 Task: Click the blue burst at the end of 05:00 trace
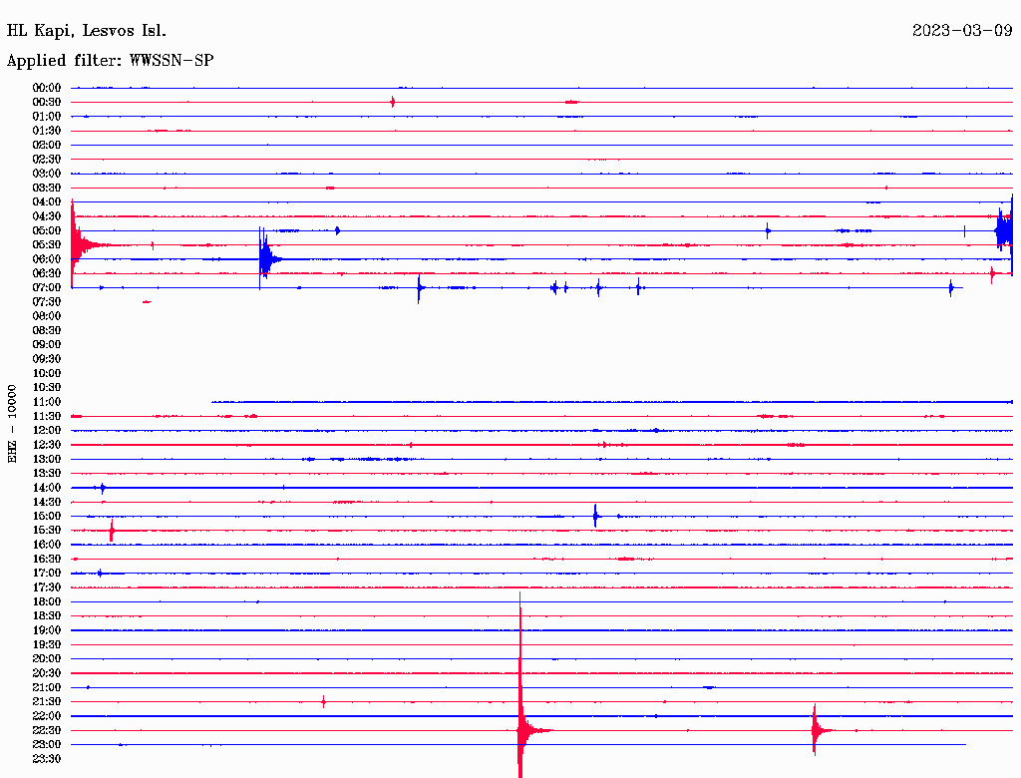pos(1003,230)
